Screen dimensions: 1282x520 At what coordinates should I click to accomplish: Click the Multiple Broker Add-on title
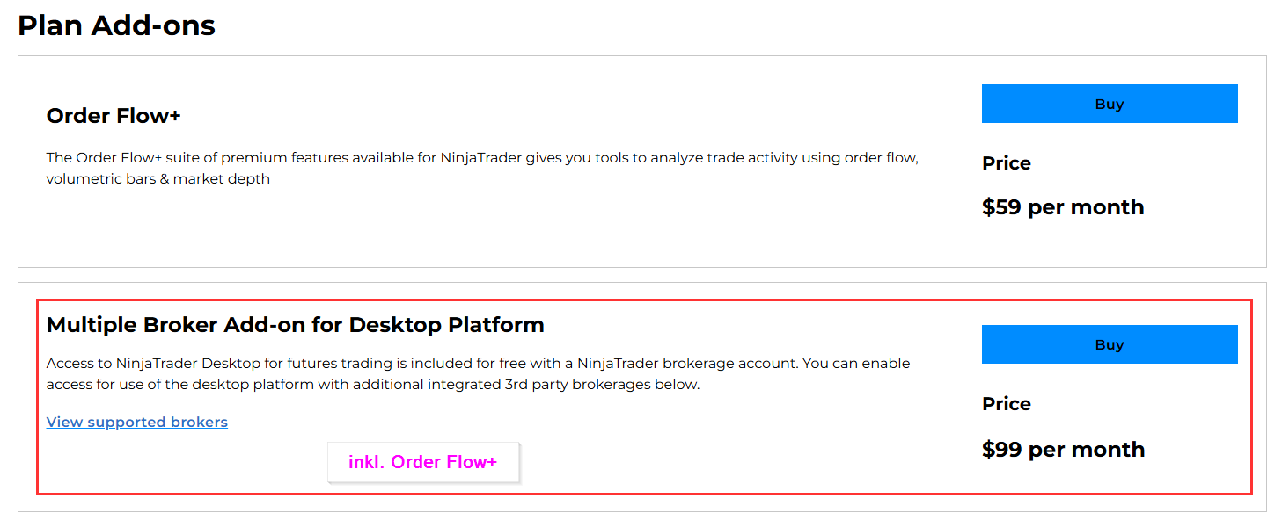(295, 325)
